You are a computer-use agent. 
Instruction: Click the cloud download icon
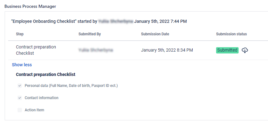coord(245,50)
